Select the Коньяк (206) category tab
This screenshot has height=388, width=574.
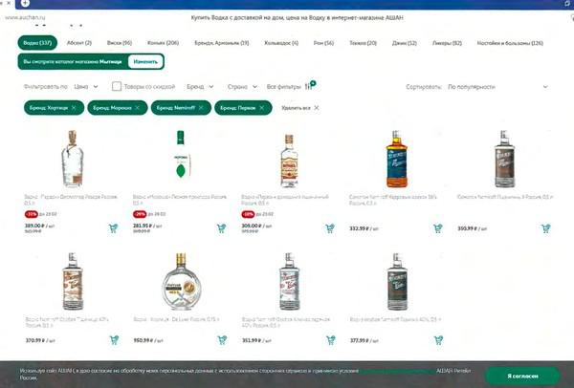tap(163, 43)
